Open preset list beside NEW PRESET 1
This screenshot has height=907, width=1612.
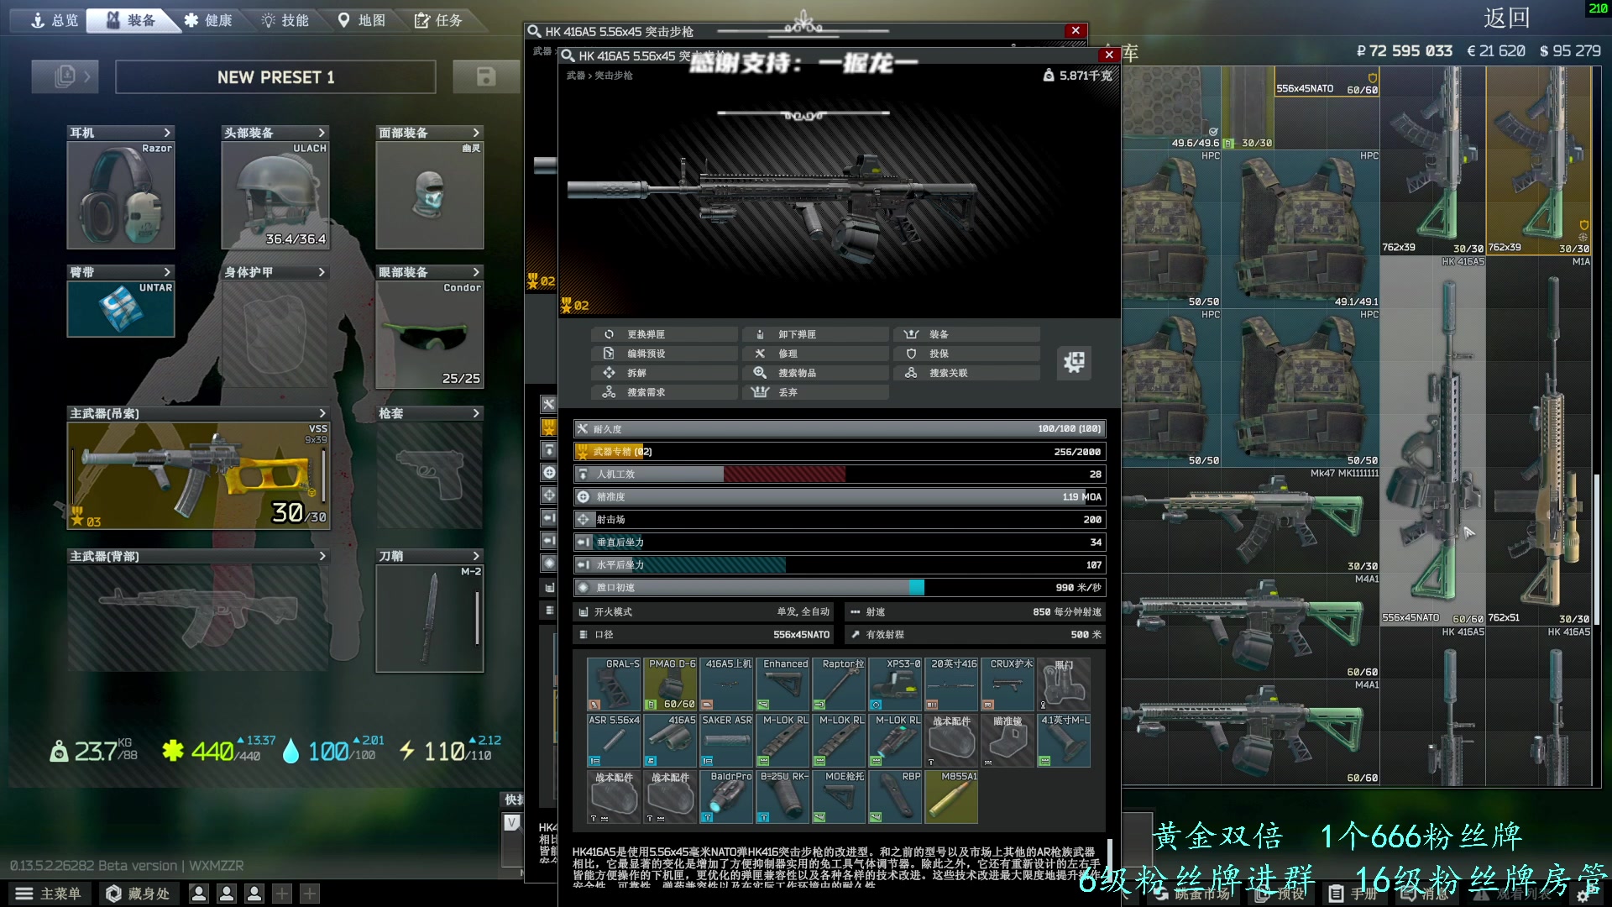point(65,76)
